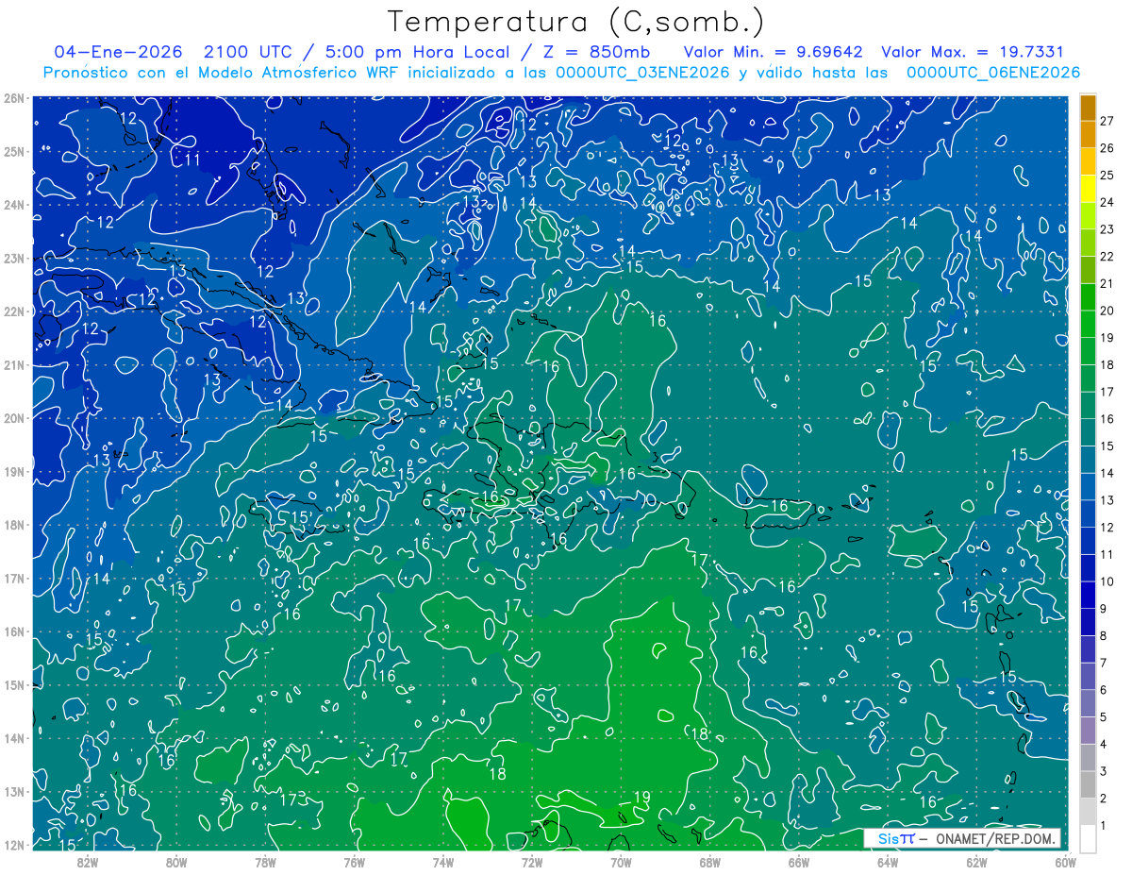Click the "68W" longitude label
The width and height of the screenshot is (1132, 875).
[709, 862]
